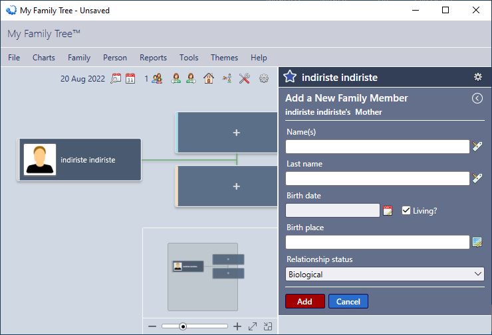
Task: Open the Family menu
Action: pyautogui.click(x=79, y=58)
